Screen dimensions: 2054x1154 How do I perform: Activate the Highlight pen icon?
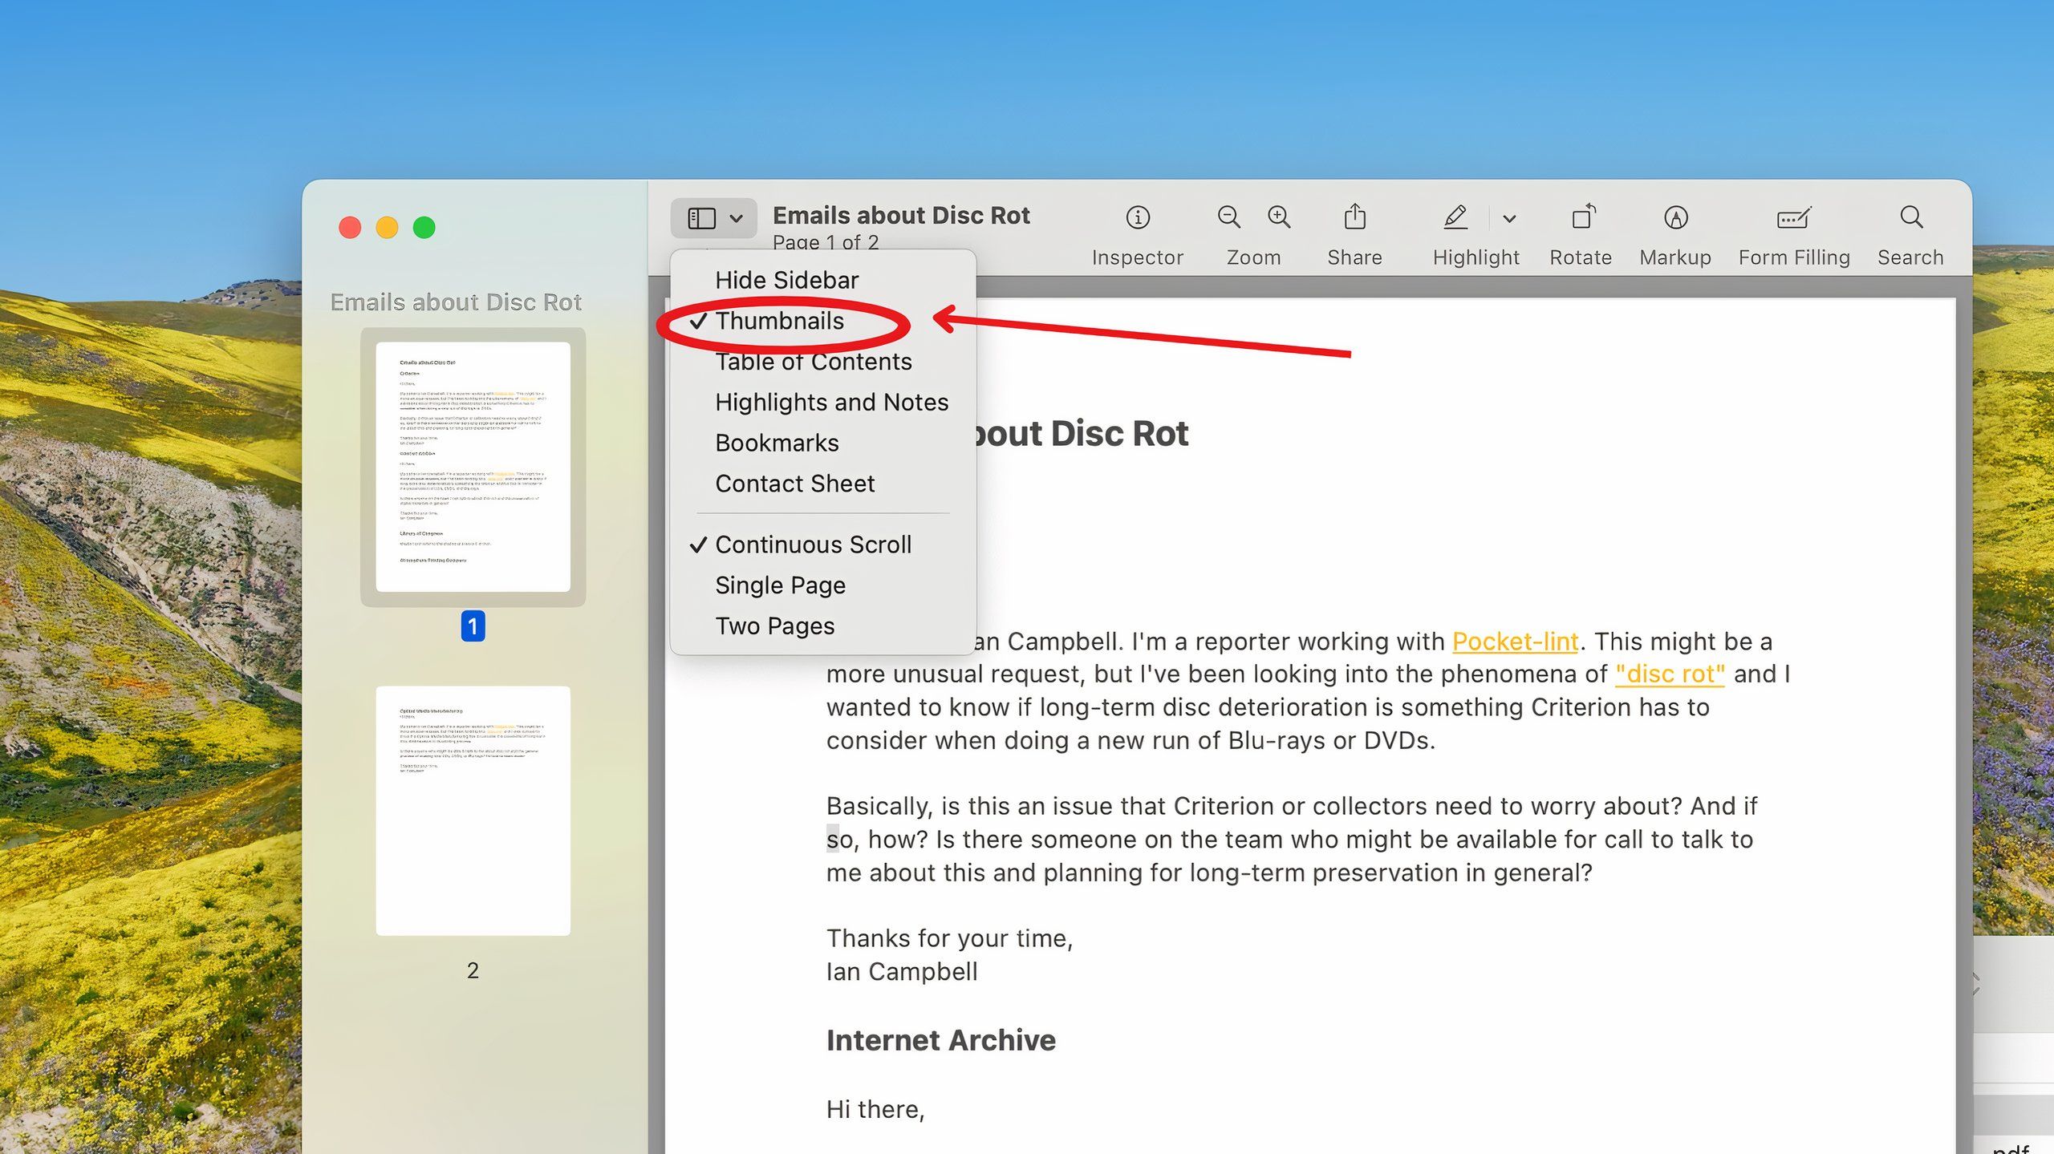[1455, 217]
